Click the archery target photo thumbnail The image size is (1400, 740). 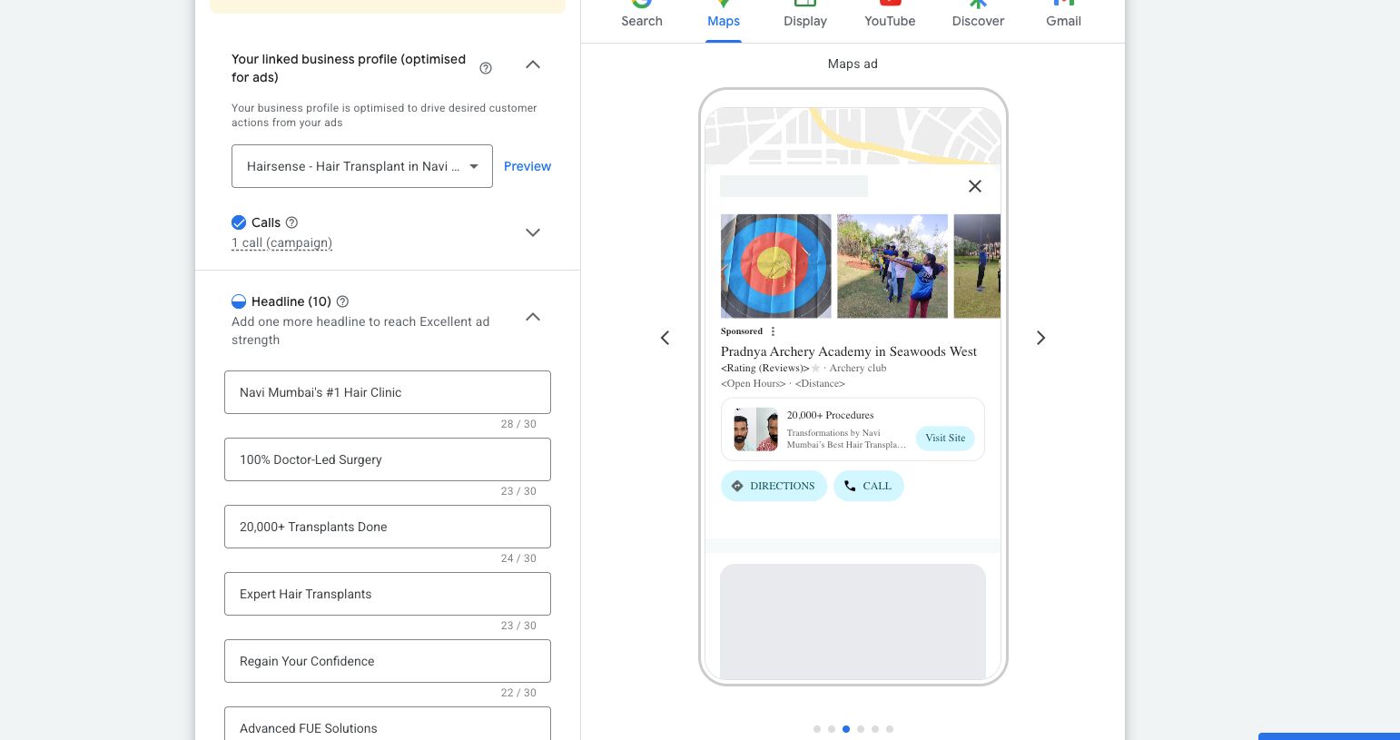point(776,266)
